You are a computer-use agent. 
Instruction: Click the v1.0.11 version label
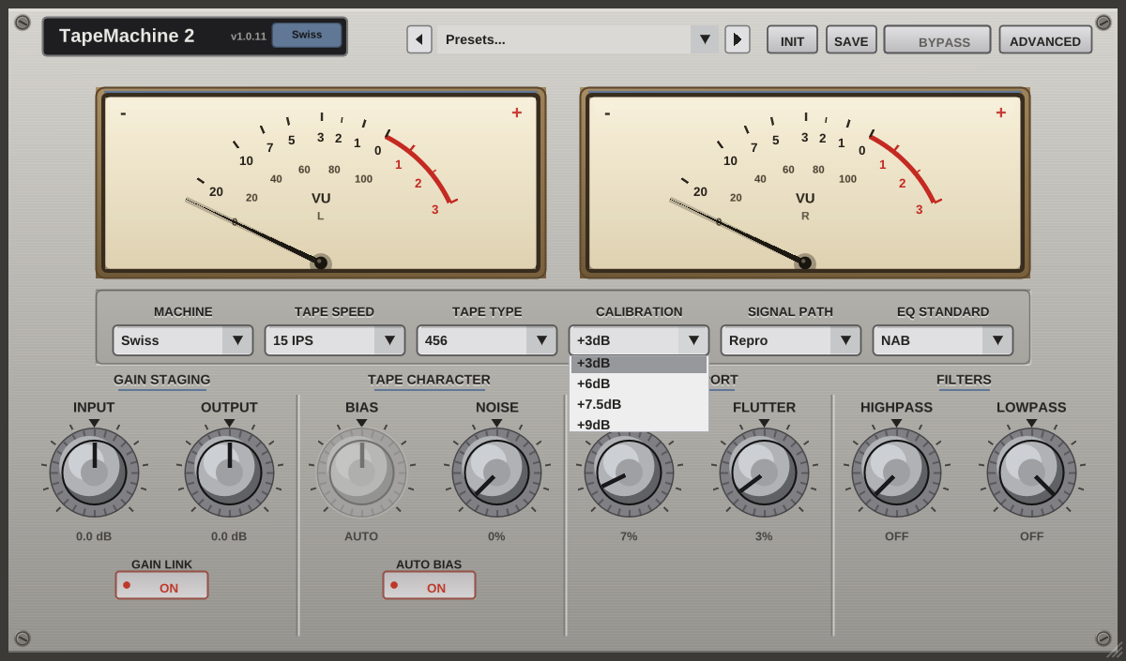(x=249, y=37)
